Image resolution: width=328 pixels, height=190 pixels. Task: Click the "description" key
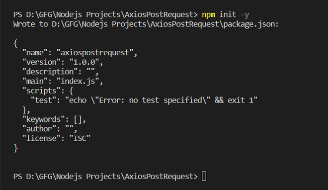tap(50, 72)
